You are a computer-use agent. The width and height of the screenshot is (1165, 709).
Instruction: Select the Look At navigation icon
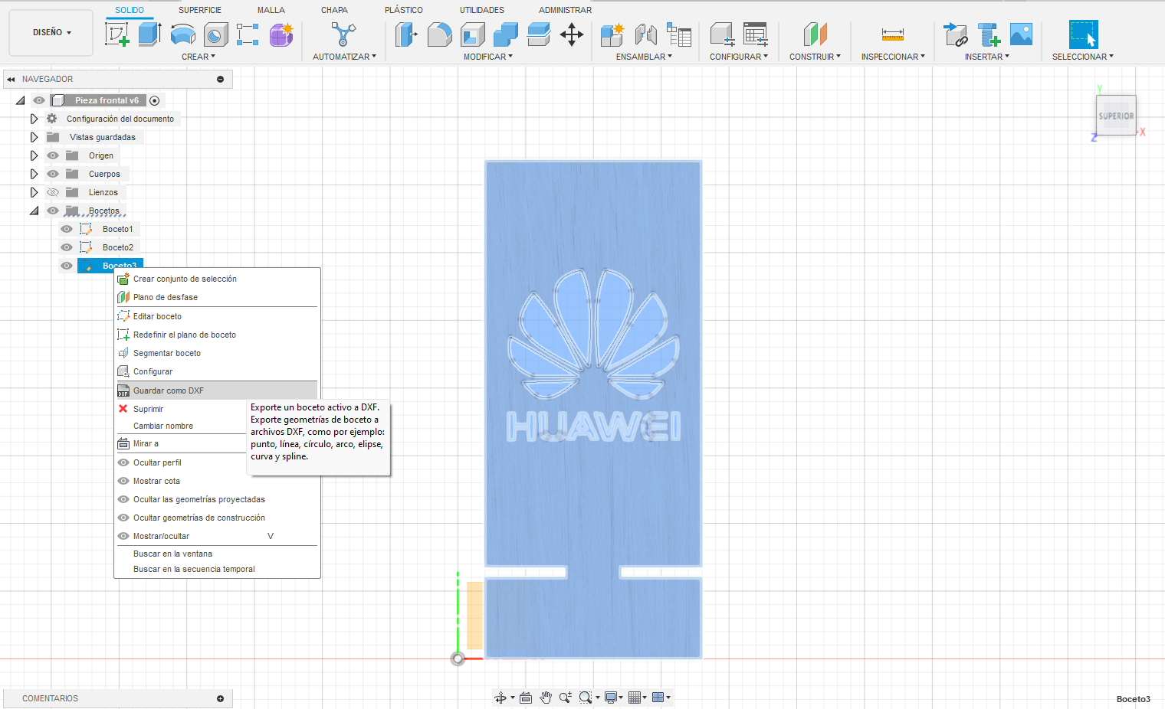click(x=526, y=698)
